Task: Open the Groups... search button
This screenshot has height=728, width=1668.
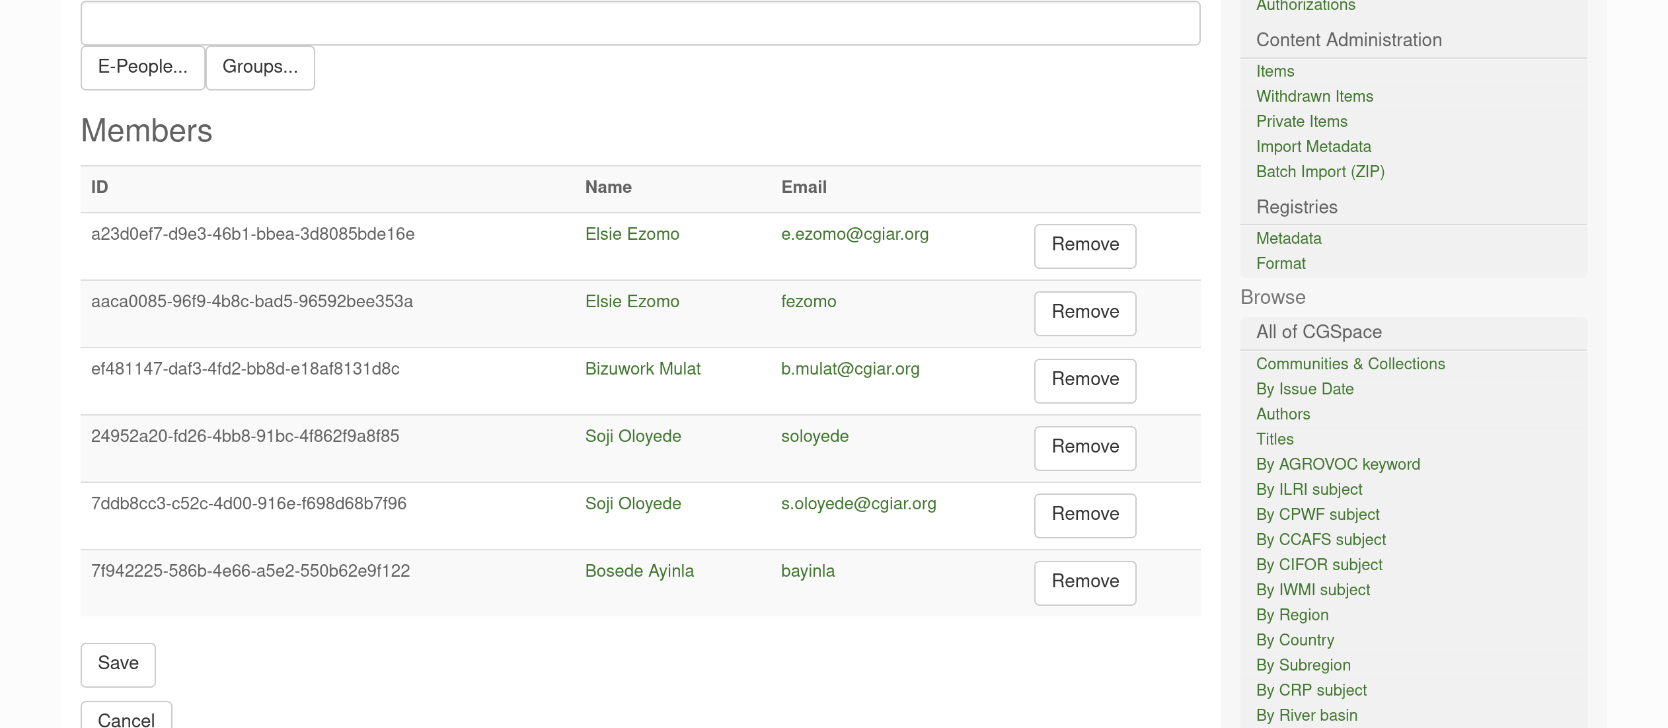Action: [x=260, y=67]
